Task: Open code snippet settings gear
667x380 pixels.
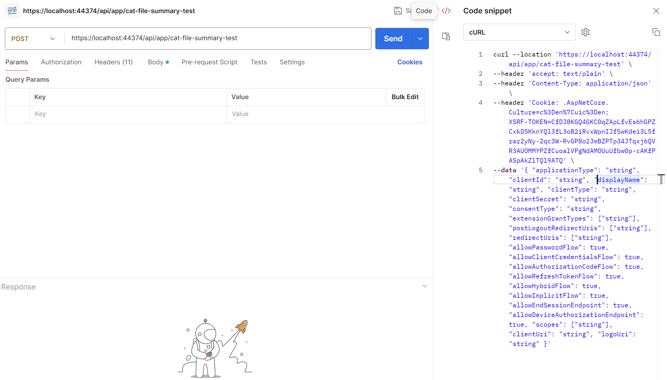Action: coord(585,32)
